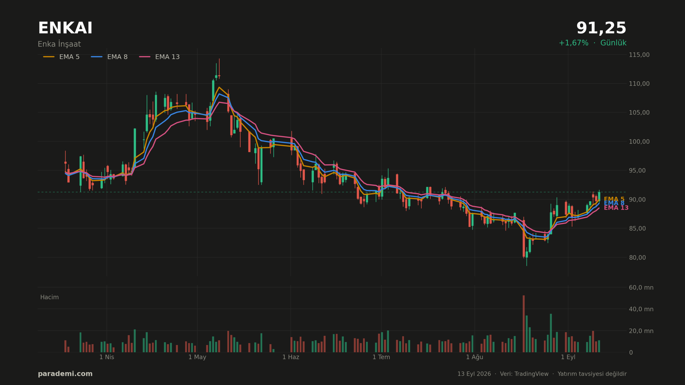Click the 0 volume axis label
Viewport: 685px width, 385px height.
(631, 352)
